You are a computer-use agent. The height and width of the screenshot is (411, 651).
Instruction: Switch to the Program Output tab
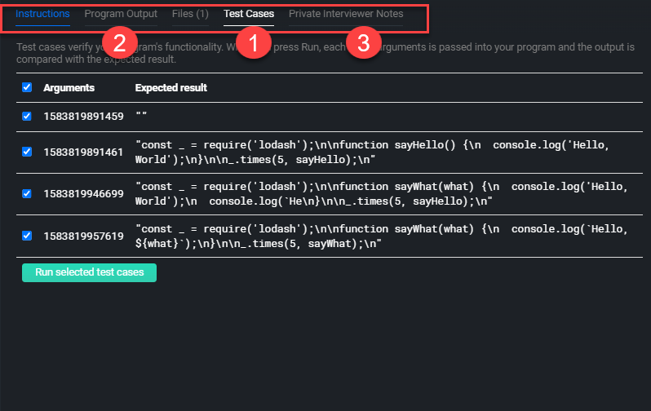pos(121,14)
